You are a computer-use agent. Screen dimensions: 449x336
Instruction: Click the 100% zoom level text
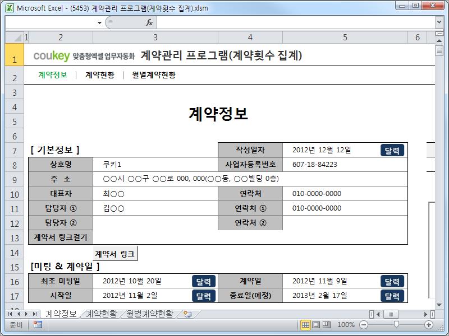pos(346,325)
